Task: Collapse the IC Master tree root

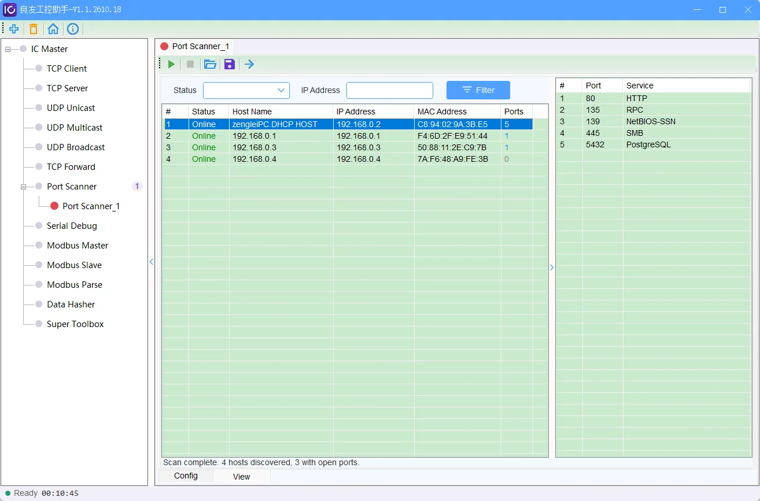Action: (8, 49)
